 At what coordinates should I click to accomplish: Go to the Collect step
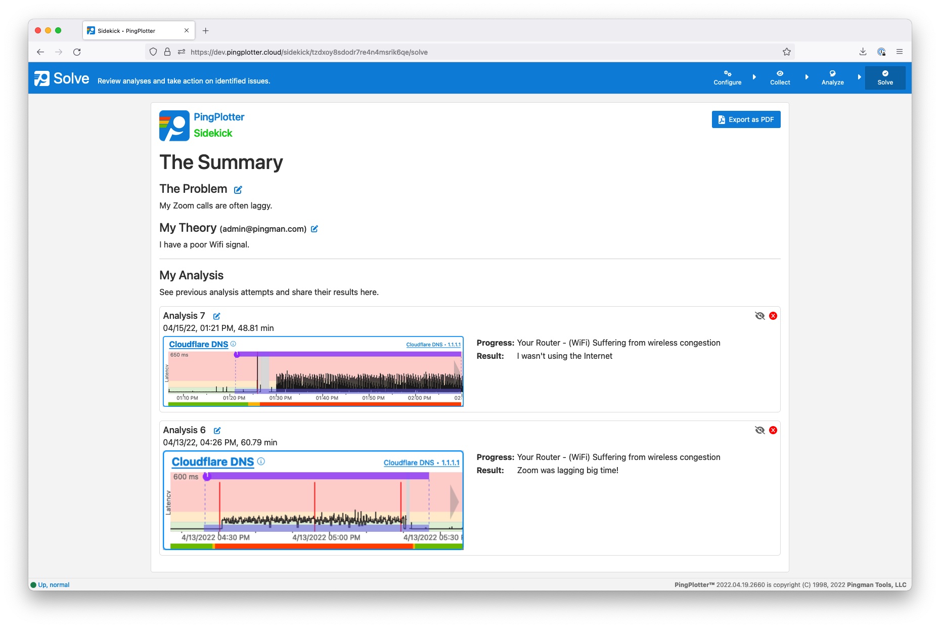(x=780, y=78)
